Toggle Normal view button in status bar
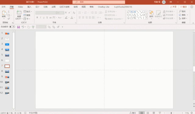The image size is (195, 114). click(x=142, y=113)
